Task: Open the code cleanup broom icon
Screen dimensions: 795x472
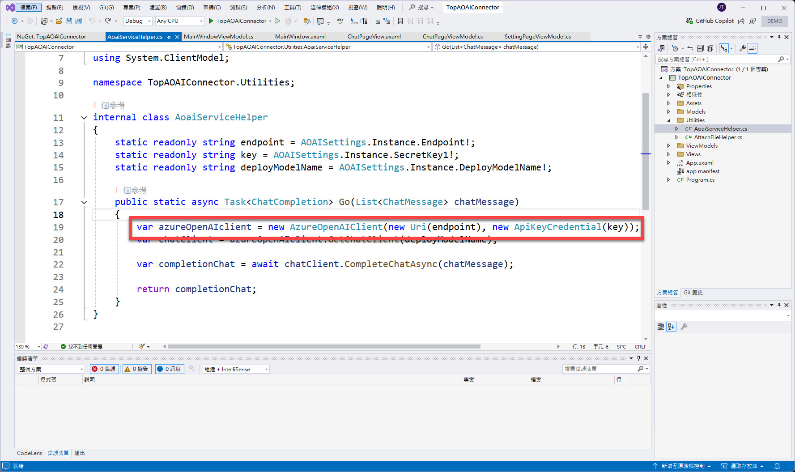Action: coord(142,346)
